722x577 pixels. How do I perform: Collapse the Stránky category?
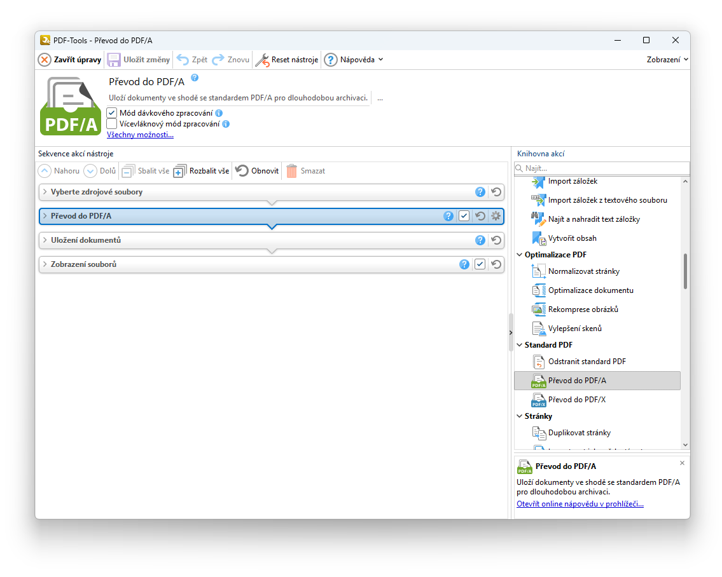(520, 416)
